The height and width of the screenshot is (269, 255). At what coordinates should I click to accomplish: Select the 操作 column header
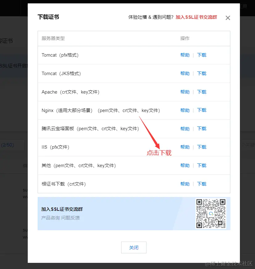pos(185,38)
